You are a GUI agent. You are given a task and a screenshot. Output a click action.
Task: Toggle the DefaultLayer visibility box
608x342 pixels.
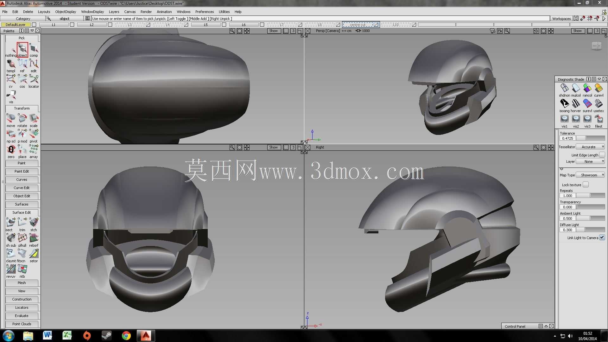point(34,25)
